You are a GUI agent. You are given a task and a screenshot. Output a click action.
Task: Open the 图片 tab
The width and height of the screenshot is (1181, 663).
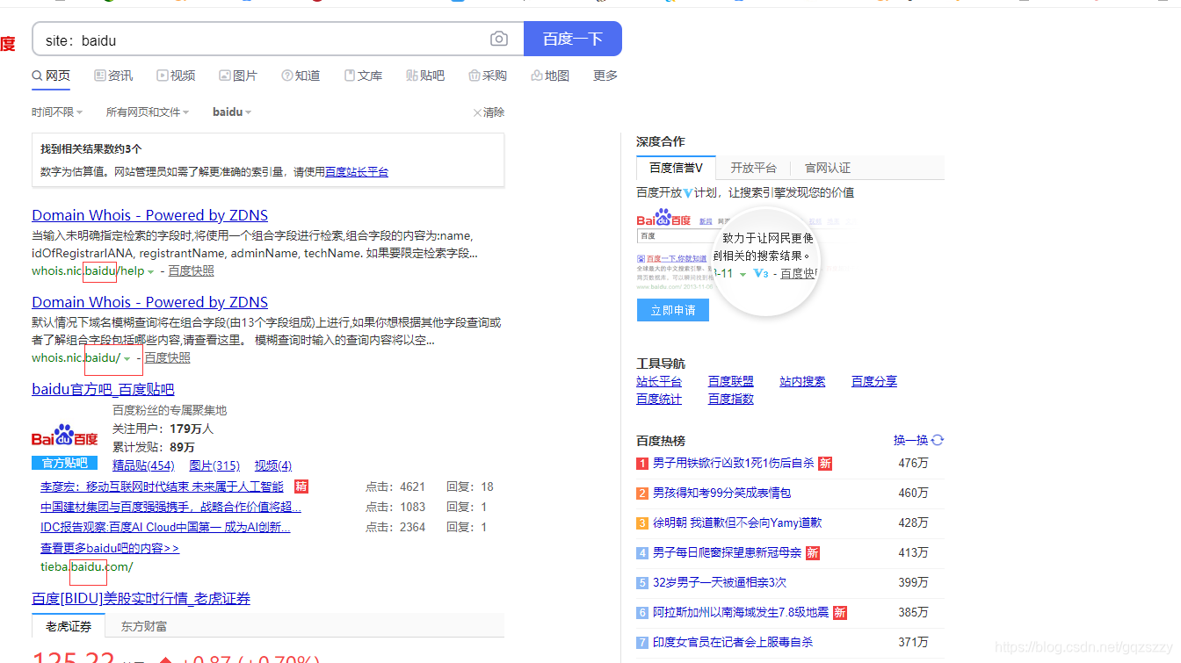click(238, 76)
